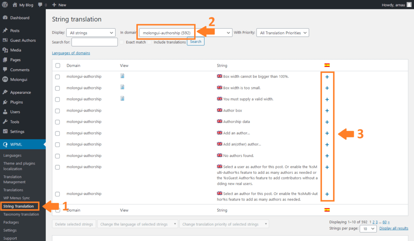View source of 'Box width cannot be bigger' string
The image size is (414, 241).
(122, 76)
